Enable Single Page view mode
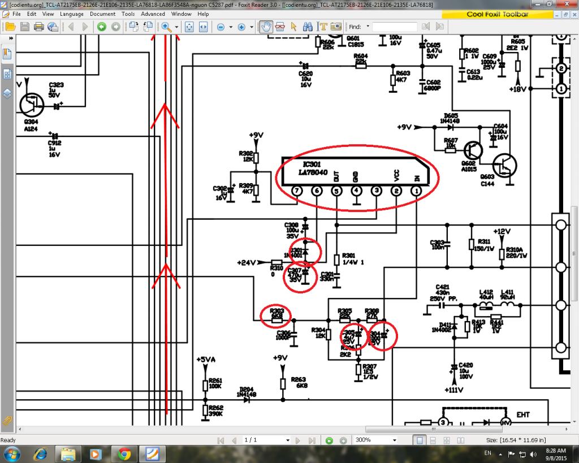 click(420, 440)
